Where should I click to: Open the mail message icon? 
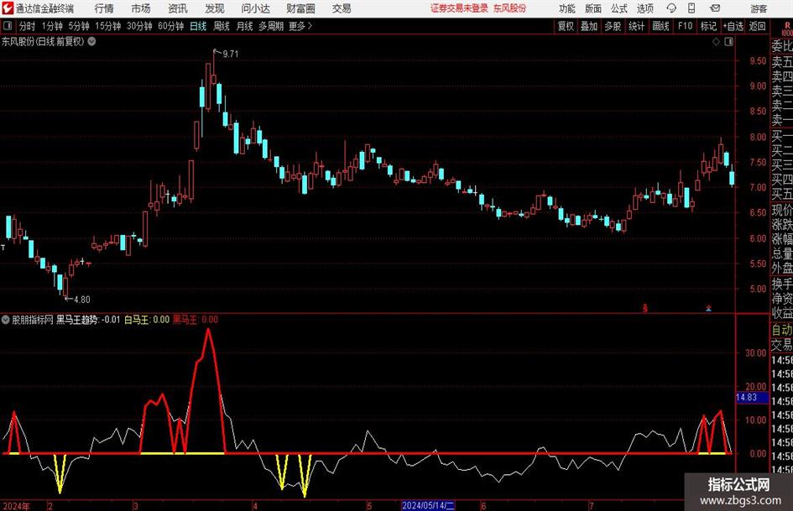[715, 8]
